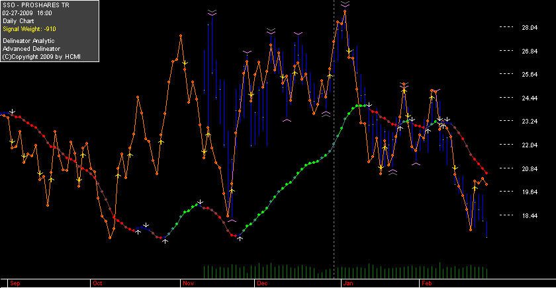Click the 18.44 price level label
The image size is (556, 288).
point(530,216)
